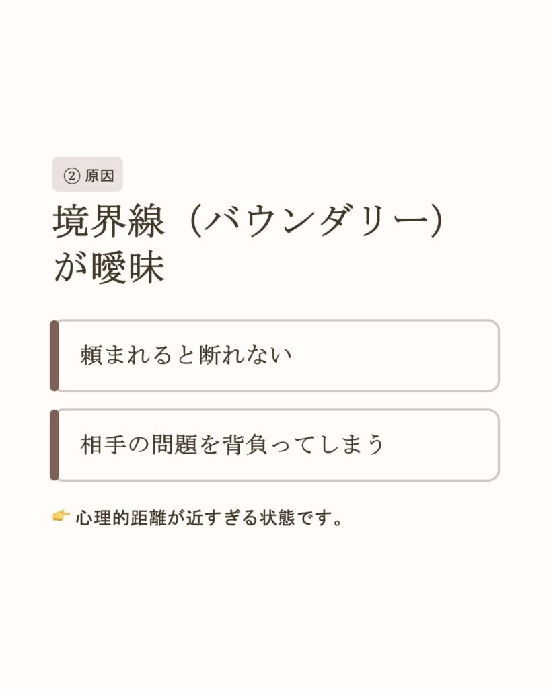The height and width of the screenshot is (689, 551).
Task: Click the phrase 頼まれると in first card
Action: [139, 355]
